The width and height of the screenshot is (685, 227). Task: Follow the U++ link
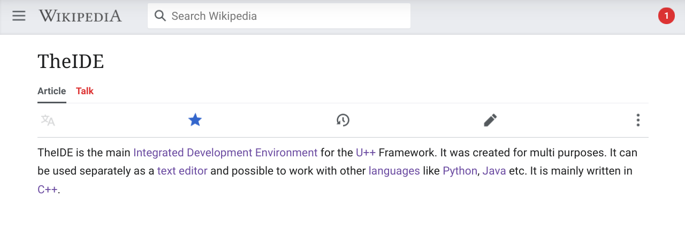tap(366, 153)
